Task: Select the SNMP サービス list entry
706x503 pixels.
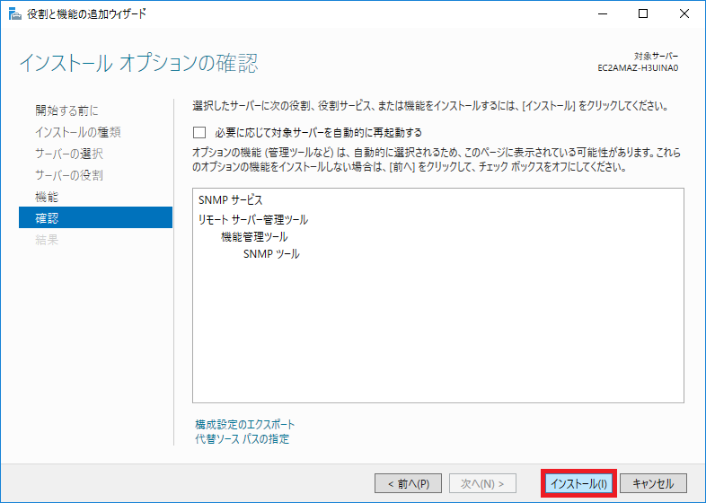Action: [230, 200]
